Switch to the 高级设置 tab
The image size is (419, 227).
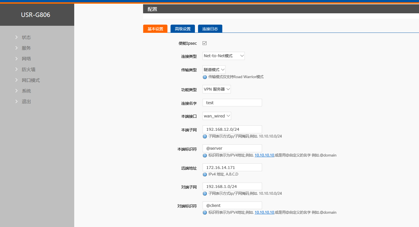coord(183,29)
